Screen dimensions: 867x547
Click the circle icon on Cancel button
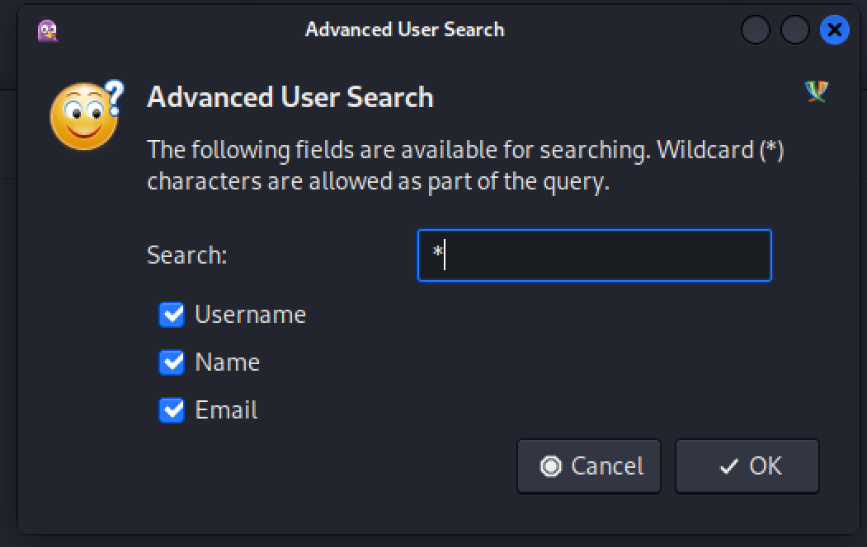550,466
